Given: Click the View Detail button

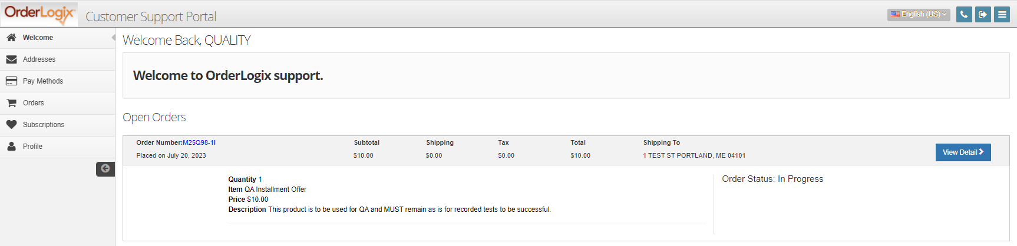Looking at the screenshot, I should [963, 152].
